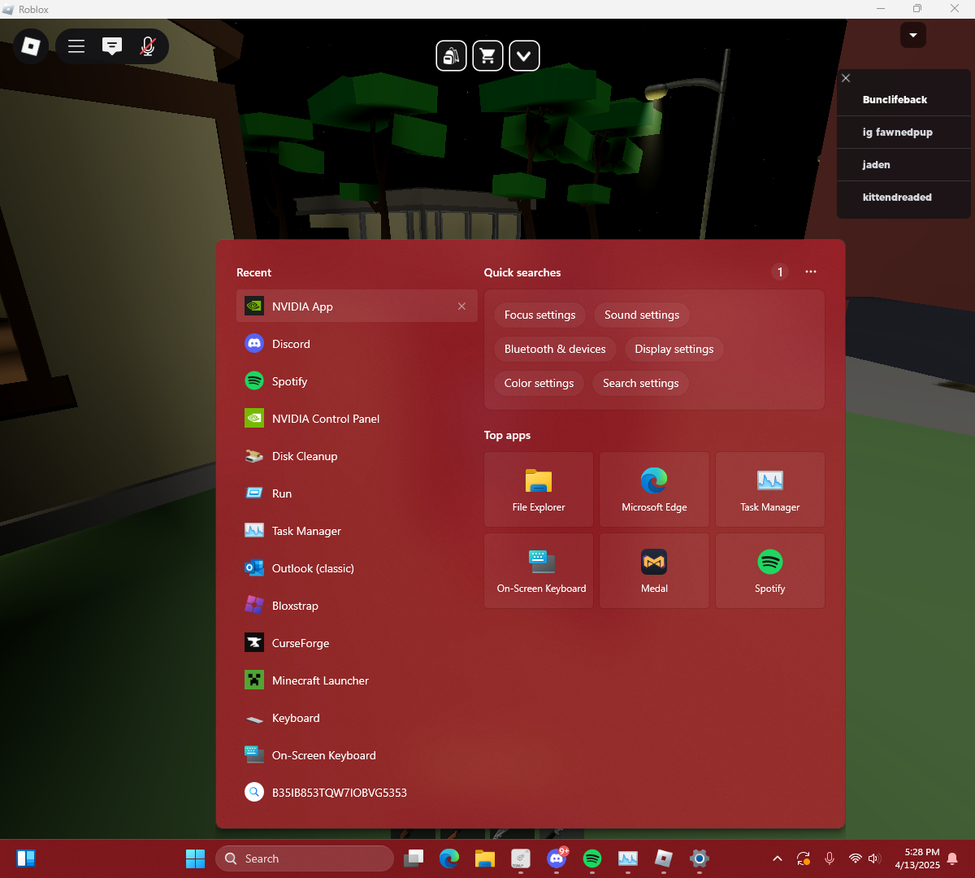The image size is (975, 878).
Task: Open the 5:28 PM clock and calendar
Action: 917,858
